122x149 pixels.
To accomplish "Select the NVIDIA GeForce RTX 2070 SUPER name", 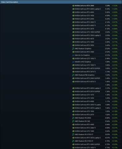I will point(87,92).
